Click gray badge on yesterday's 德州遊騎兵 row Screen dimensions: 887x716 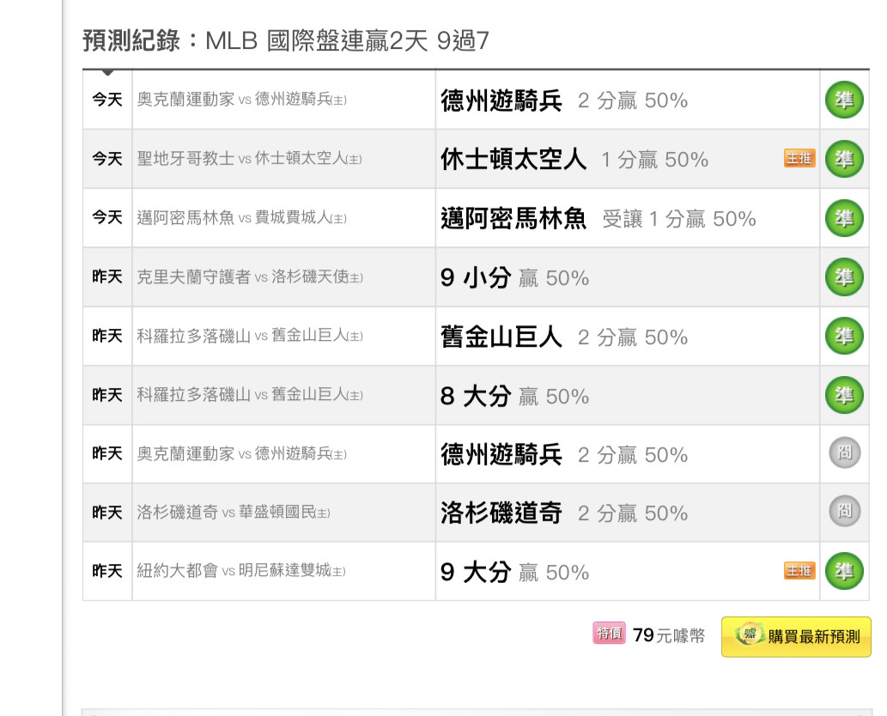coord(845,452)
